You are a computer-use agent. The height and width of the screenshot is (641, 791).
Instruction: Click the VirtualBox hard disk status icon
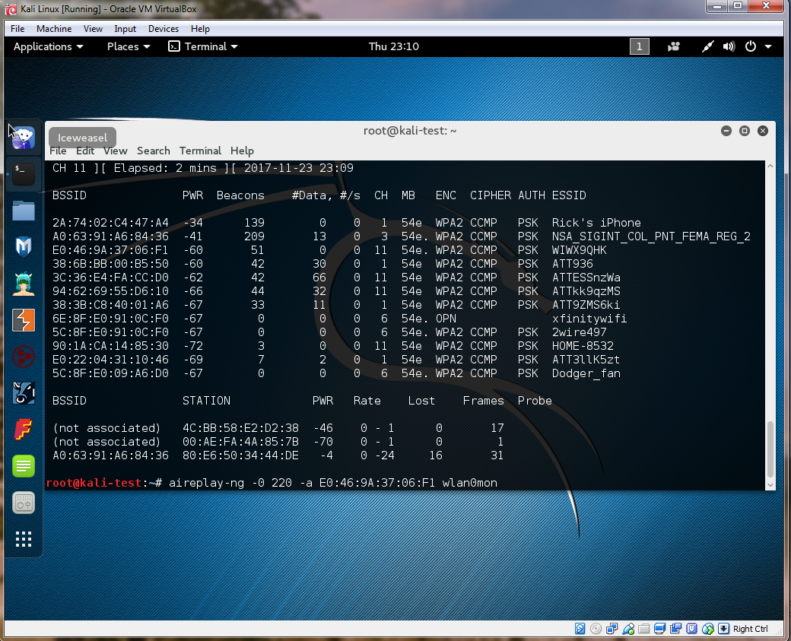[x=580, y=628]
